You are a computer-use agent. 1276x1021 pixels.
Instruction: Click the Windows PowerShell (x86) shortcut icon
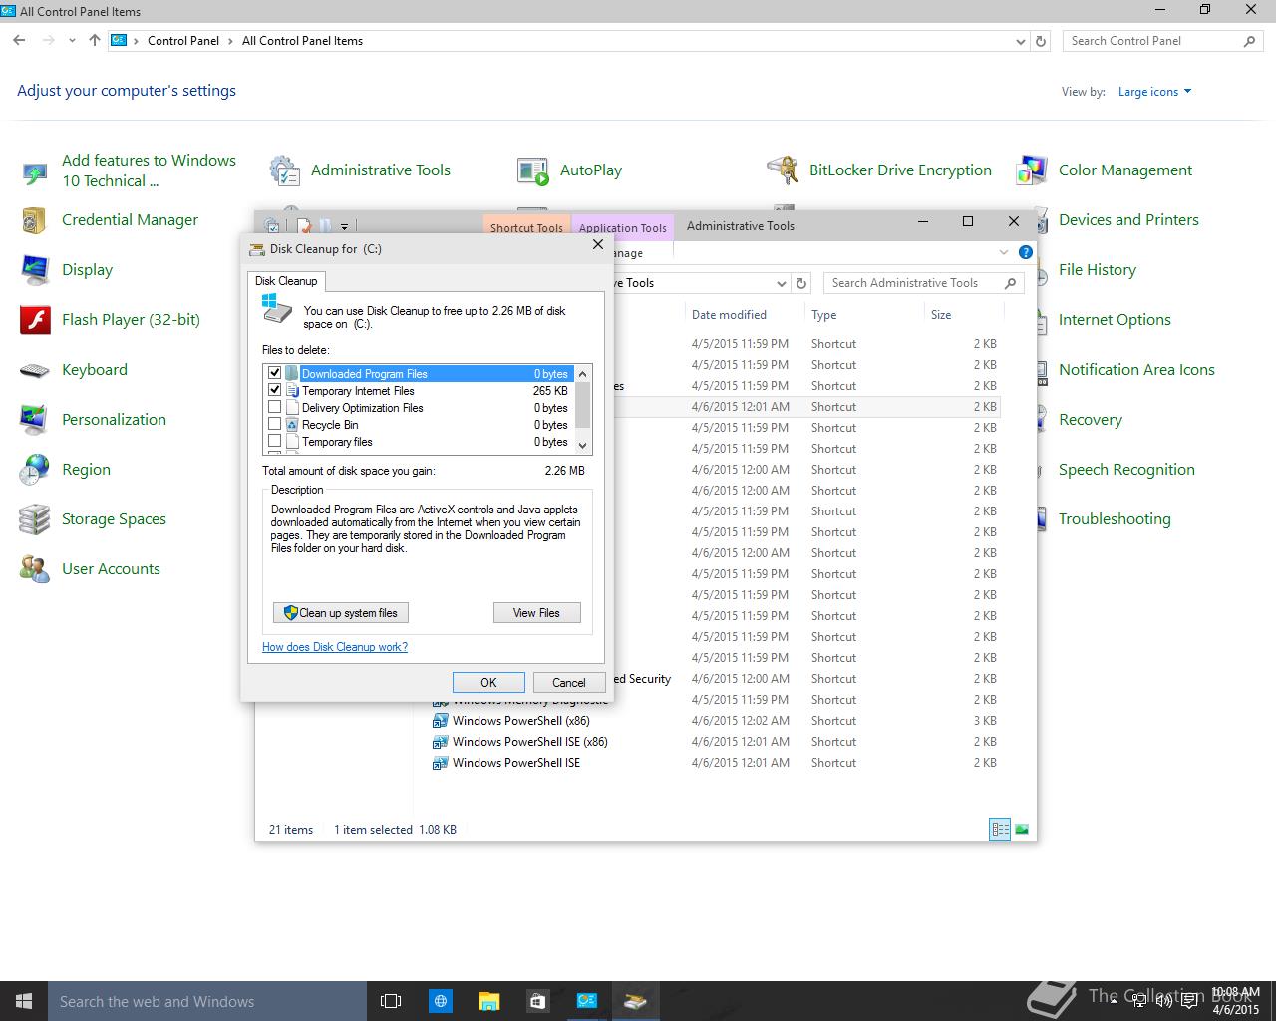(440, 721)
